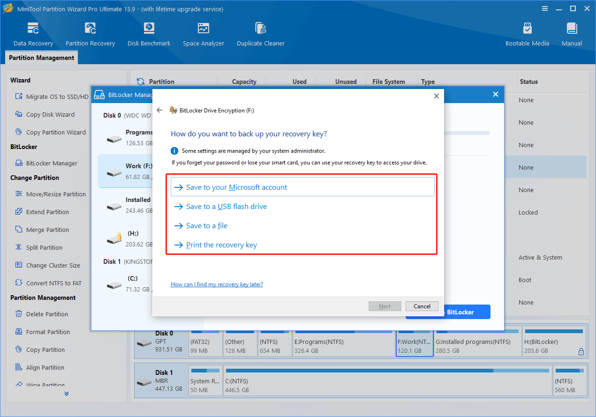Save recovery key to your Microsoft account

(x=302, y=187)
